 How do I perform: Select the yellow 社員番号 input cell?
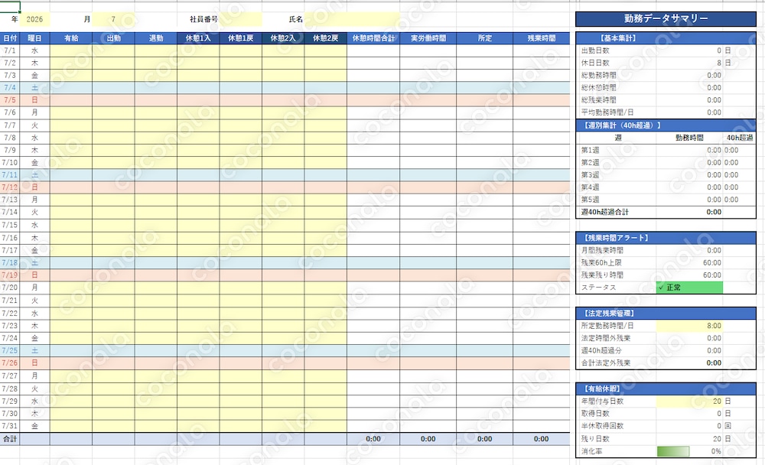click(240, 20)
